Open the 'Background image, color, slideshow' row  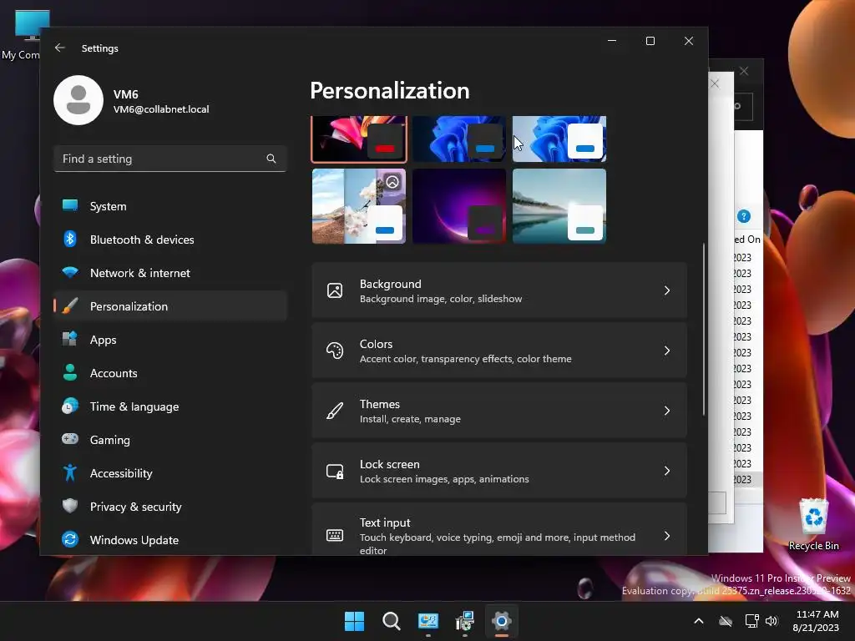tap(499, 290)
